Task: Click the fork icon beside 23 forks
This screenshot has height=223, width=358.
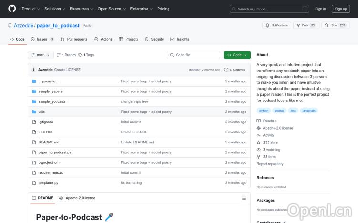Action: tap(258, 157)
